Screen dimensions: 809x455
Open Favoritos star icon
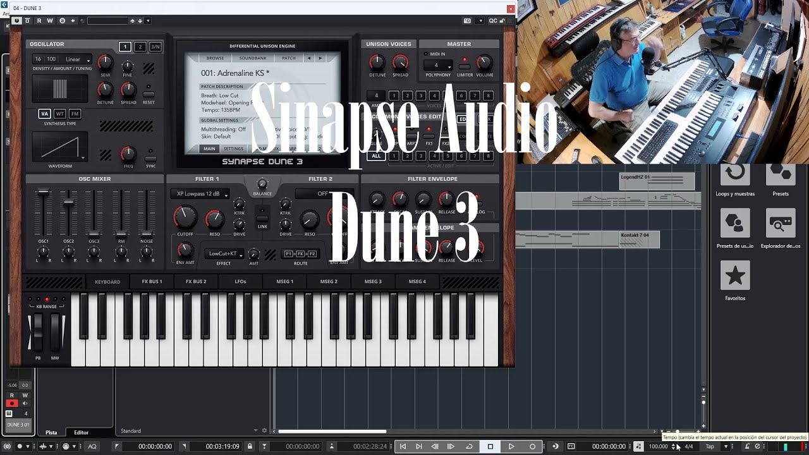tap(735, 276)
